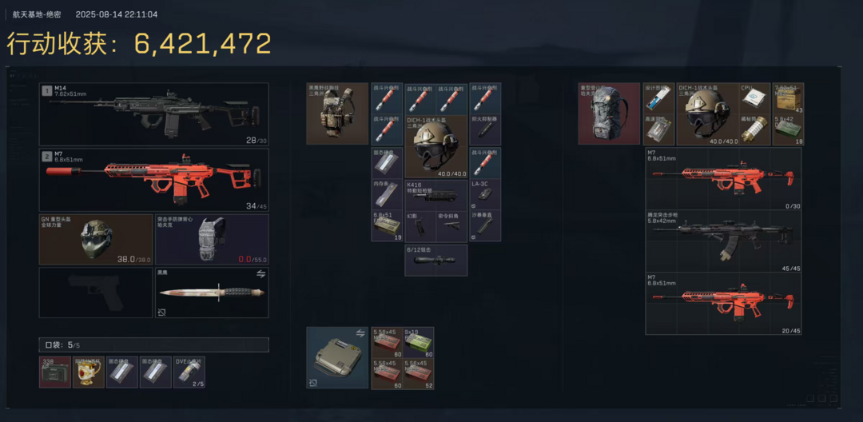Click the assault vest with 0.0/55.0 durability
The image size is (863, 422).
[x=212, y=239]
